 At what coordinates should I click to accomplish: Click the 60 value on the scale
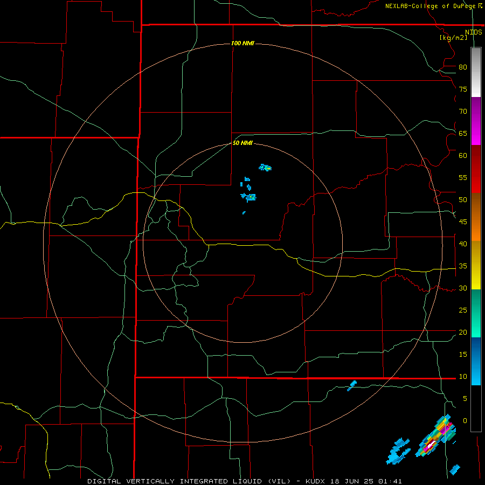pyautogui.click(x=463, y=156)
